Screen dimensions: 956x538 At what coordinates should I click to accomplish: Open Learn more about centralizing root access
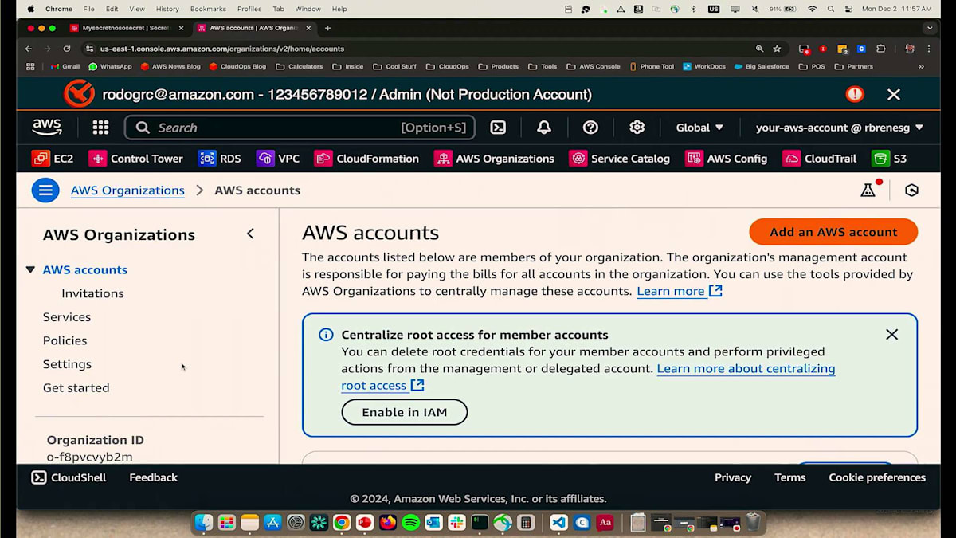coord(589,377)
